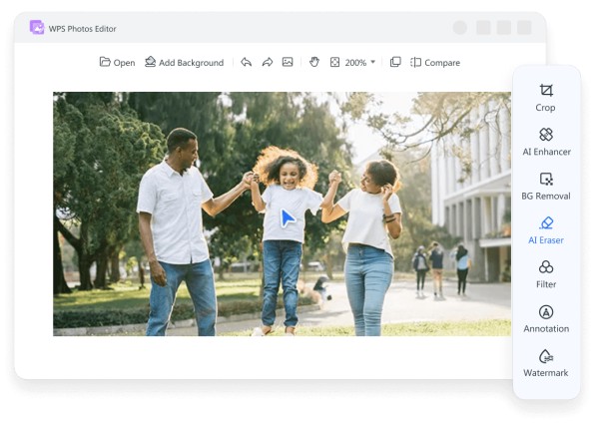Image resolution: width=599 pixels, height=424 pixels.
Task: Toggle the Compare view
Action: point(435,62)
